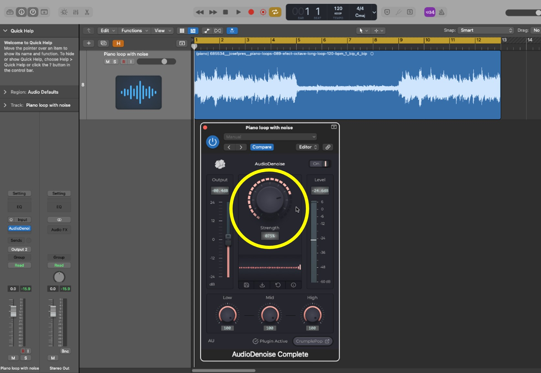Open Smart Controls dial icon
The image size is (541, 373).
tap(64, 12)
